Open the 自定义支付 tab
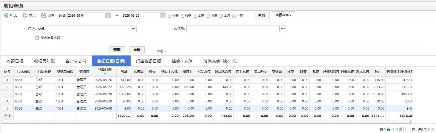The image size is (436, 133). [x=76, y=61]
